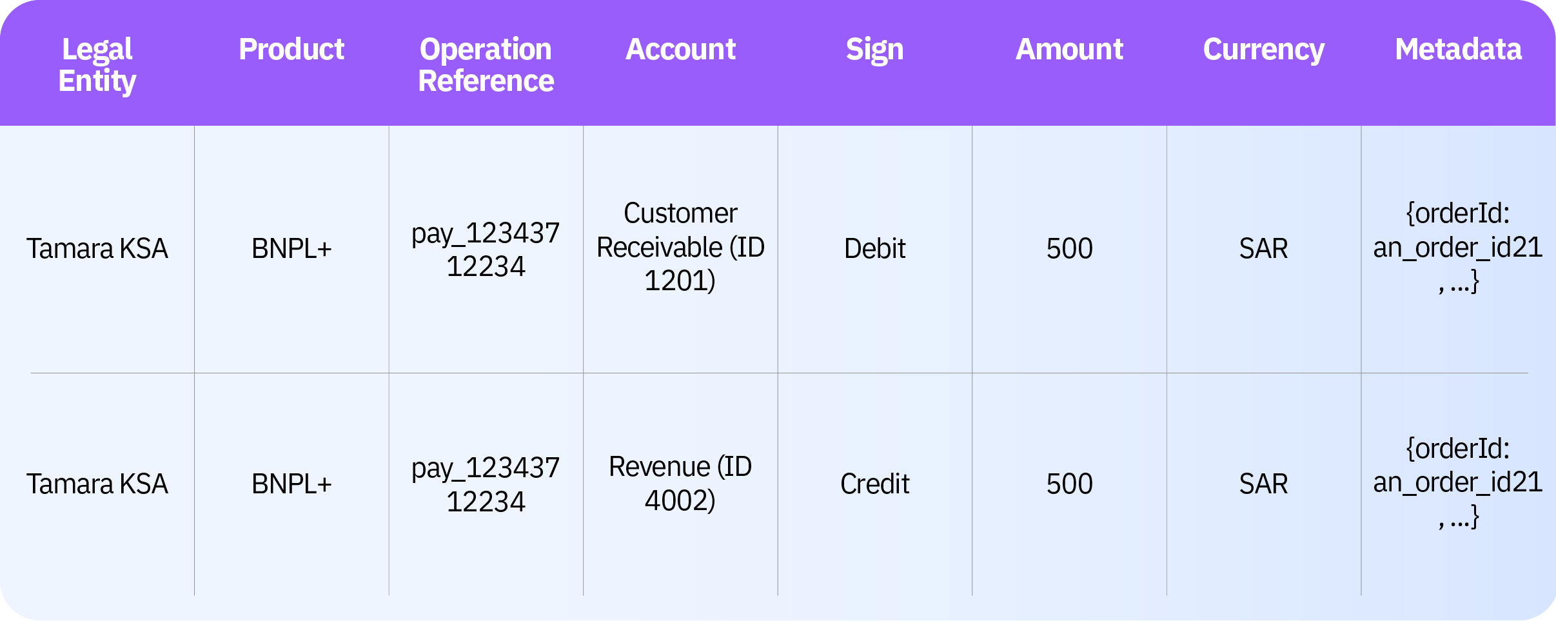Screen dimensions: 1556x621
Task: Click the Operation Reference column header
Action: coord(486,65)
